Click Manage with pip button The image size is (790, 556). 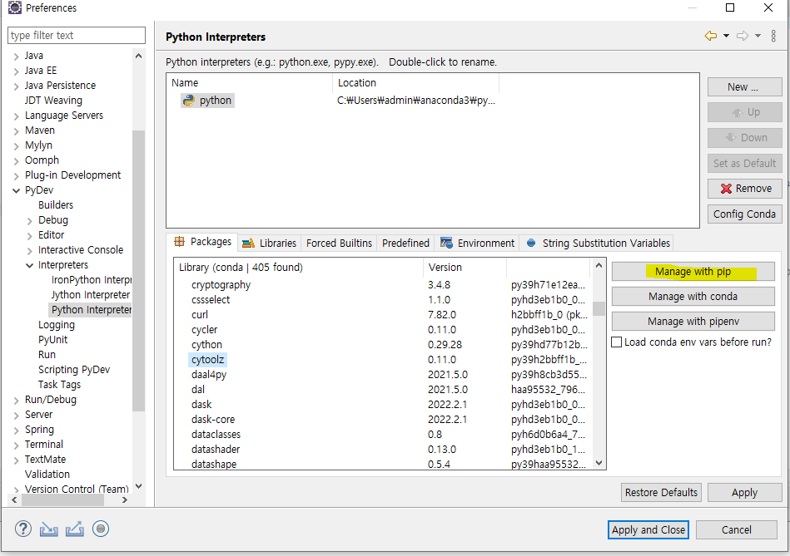pyautogui.click(x=693, y=272)
